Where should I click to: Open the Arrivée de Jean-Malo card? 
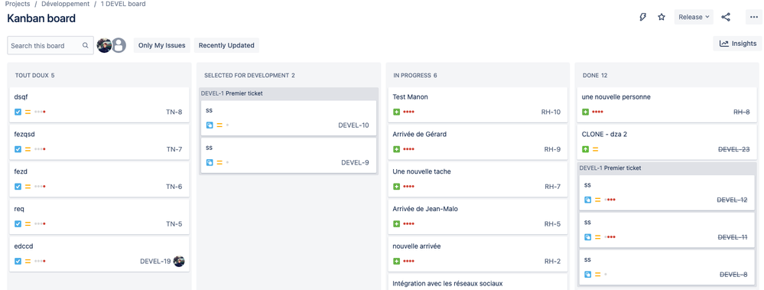tap(477, 217)
